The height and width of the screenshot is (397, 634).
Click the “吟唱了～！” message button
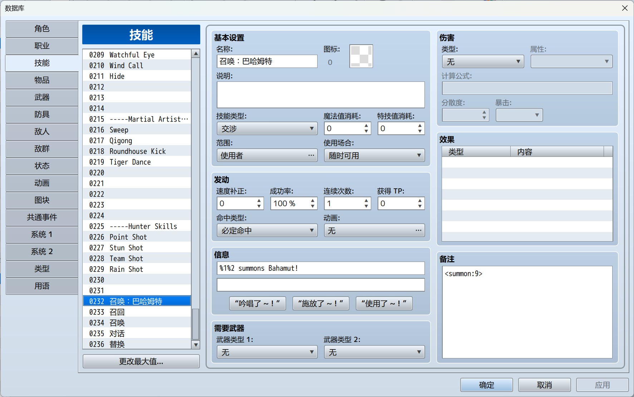click(x=257, y=303)
